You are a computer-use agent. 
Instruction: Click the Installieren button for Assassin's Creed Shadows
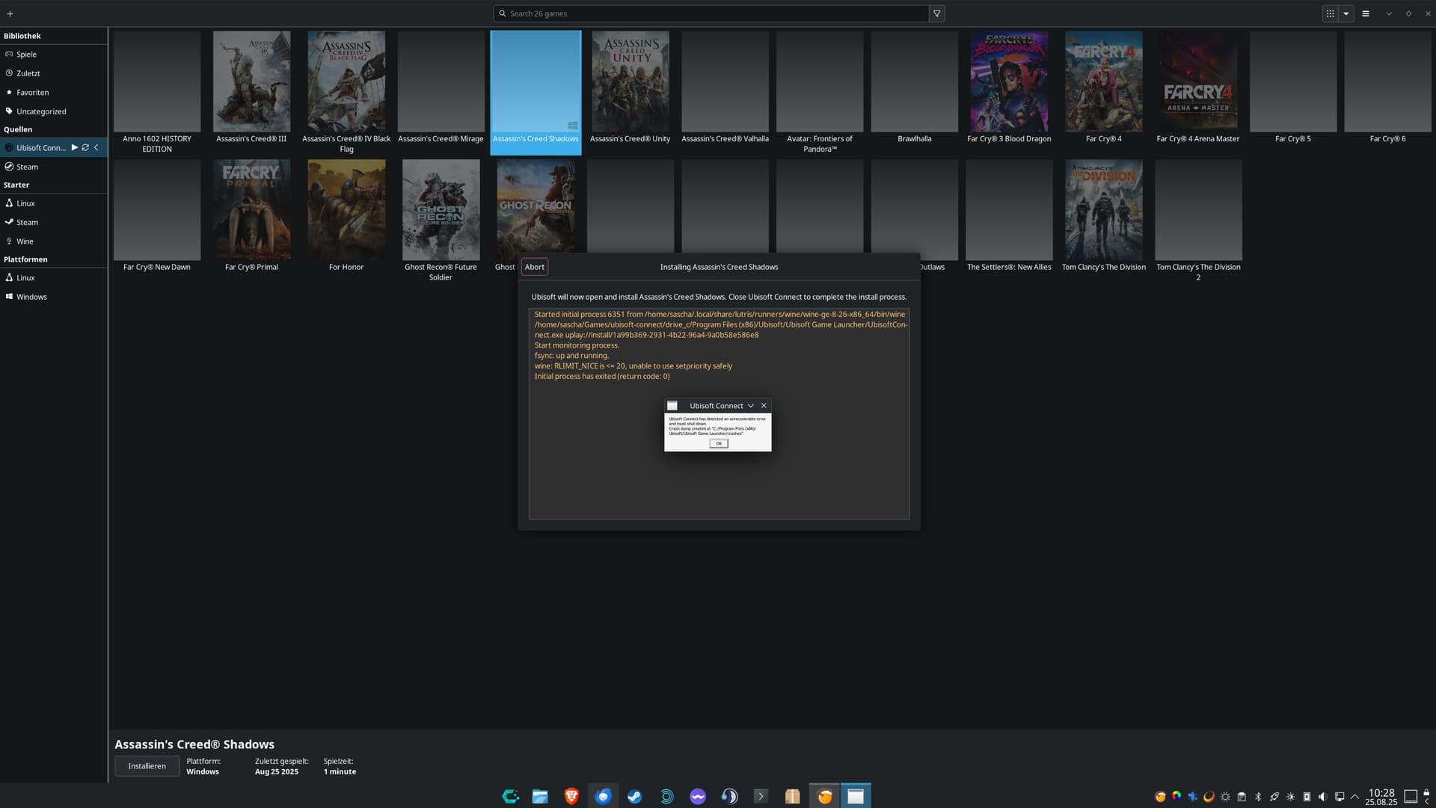(x=147, y=766)
